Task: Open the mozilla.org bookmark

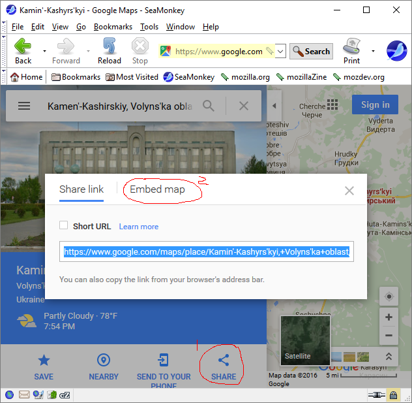Action: (245, 77)
